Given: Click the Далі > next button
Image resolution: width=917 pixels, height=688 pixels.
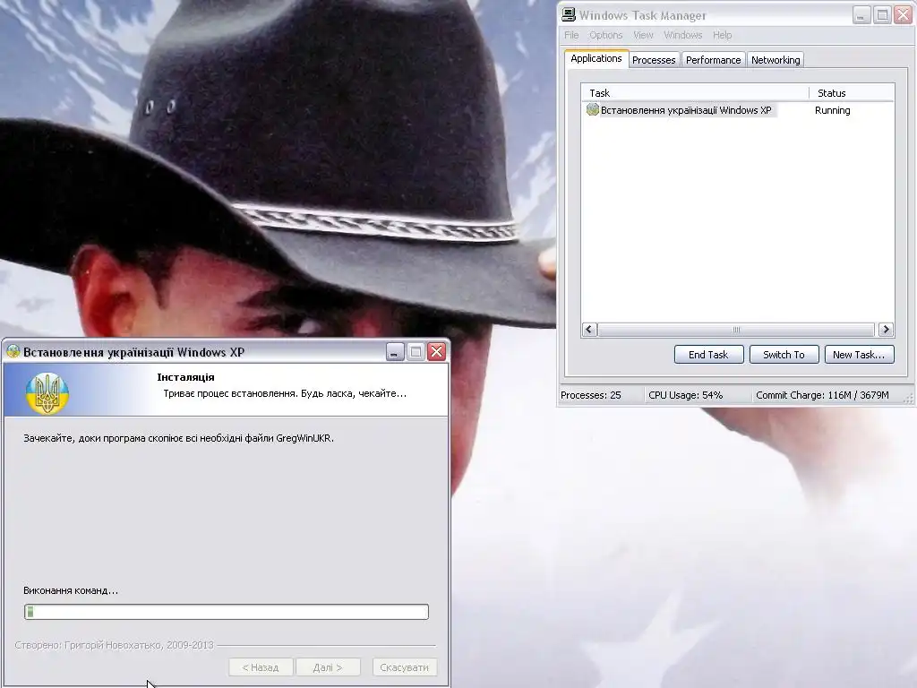Looking at the screenshot, I should 328,666.
